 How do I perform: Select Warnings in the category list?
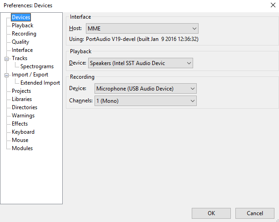coord(23,116)
